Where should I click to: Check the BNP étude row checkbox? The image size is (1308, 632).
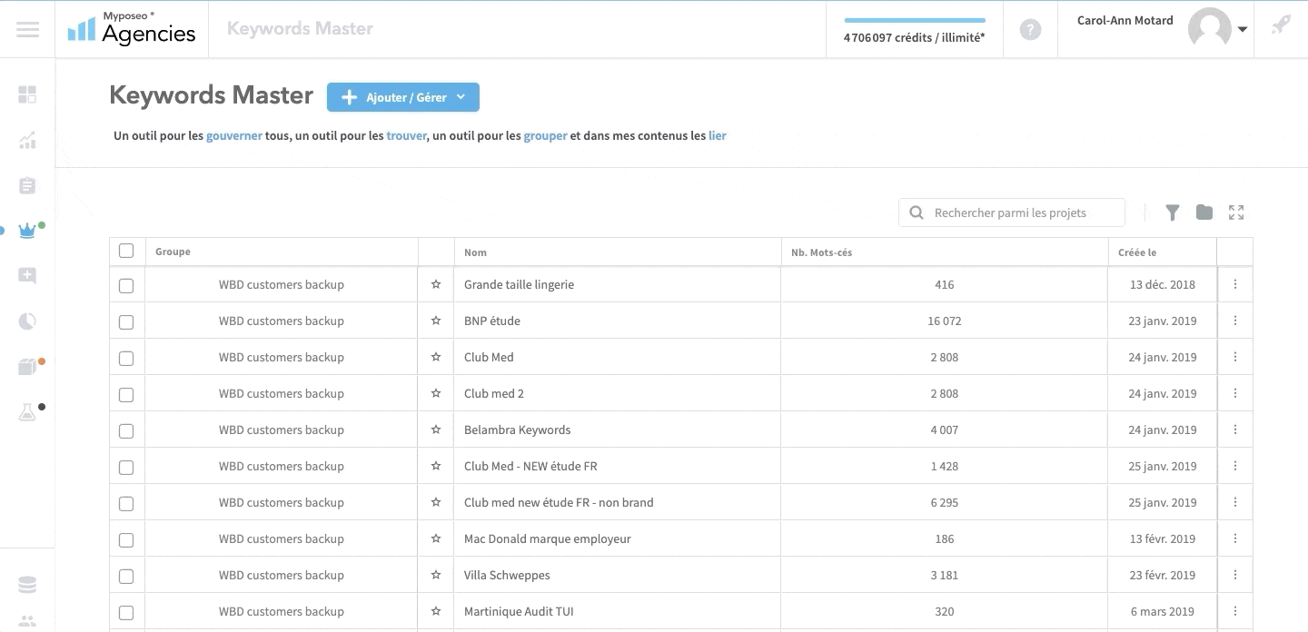(126, 322)
